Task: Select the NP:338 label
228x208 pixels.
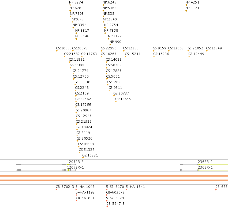Action: [x=109, y=14]
